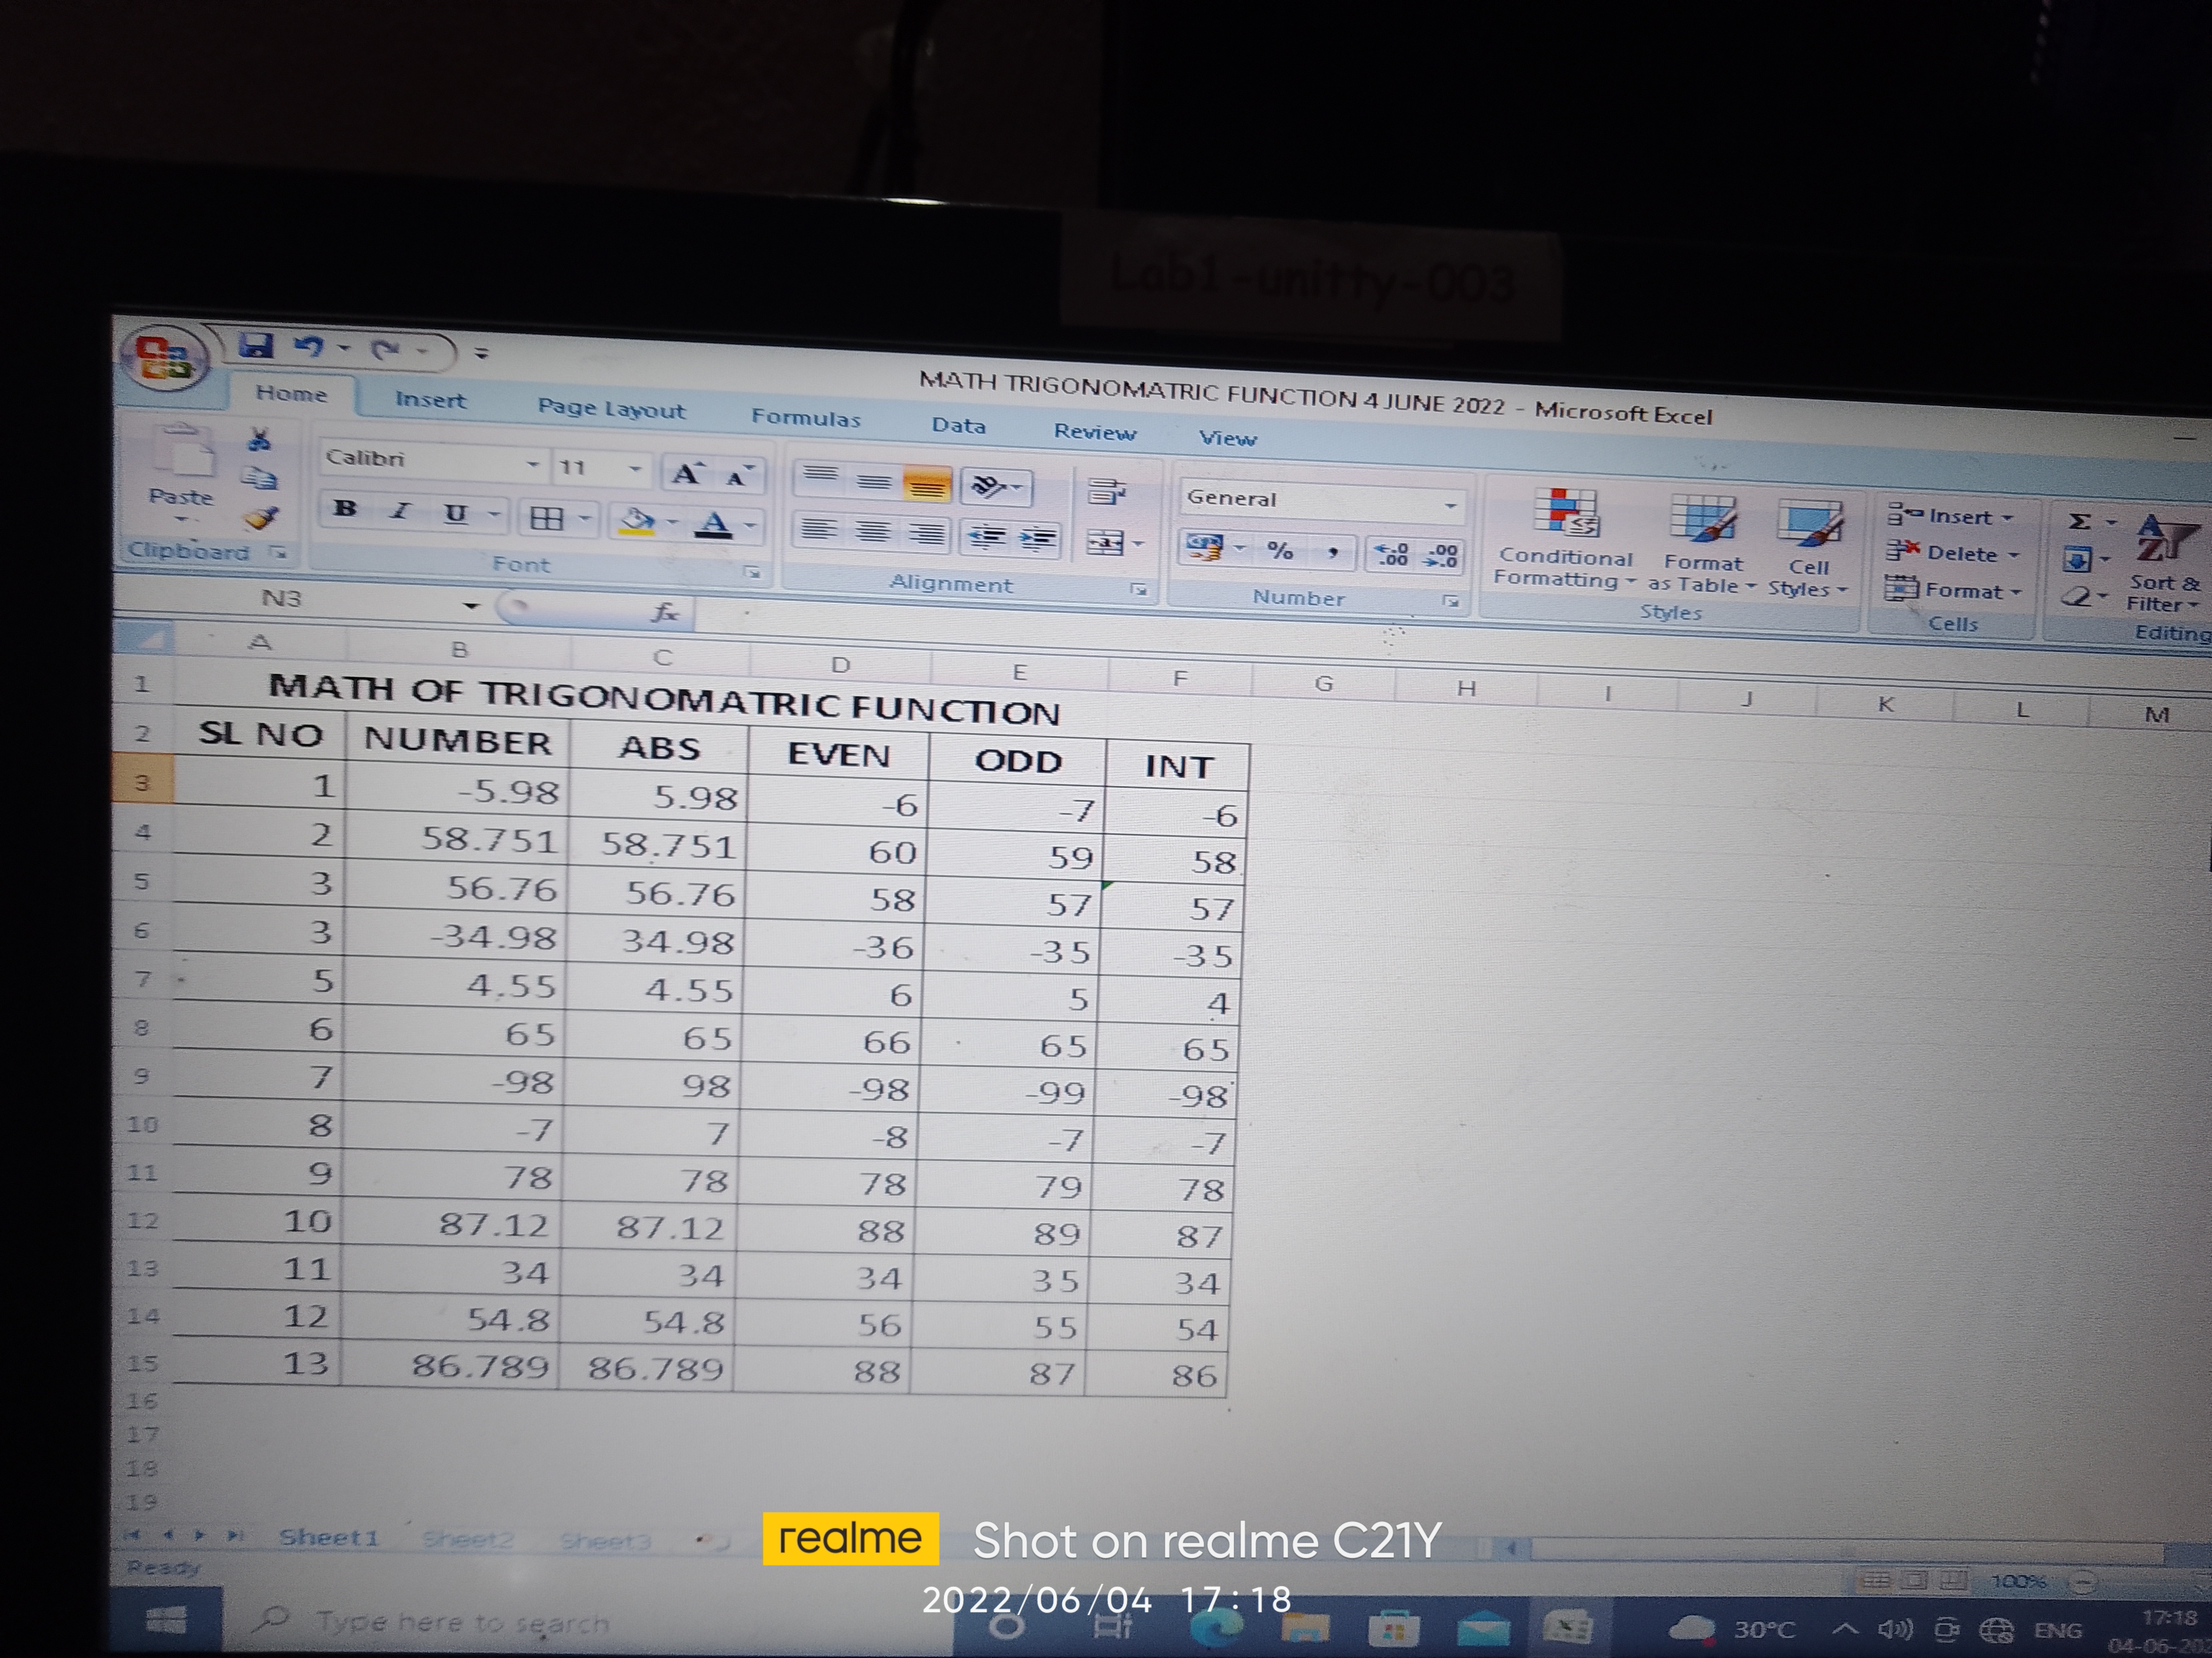Click the Increase Decimal icon

(x=1392, y=555)
